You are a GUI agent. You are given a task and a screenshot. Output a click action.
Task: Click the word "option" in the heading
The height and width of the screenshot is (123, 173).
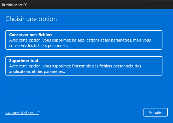click(48, 19)
